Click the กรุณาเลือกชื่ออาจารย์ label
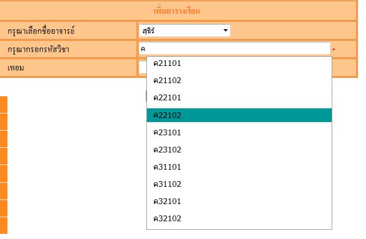 (x=42, y=30)
